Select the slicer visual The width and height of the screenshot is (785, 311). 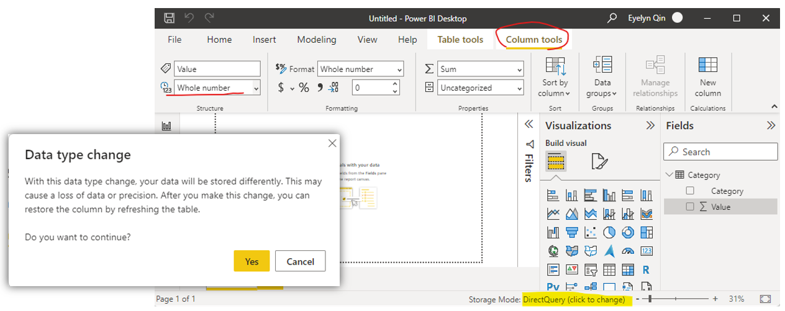point(591,270)
